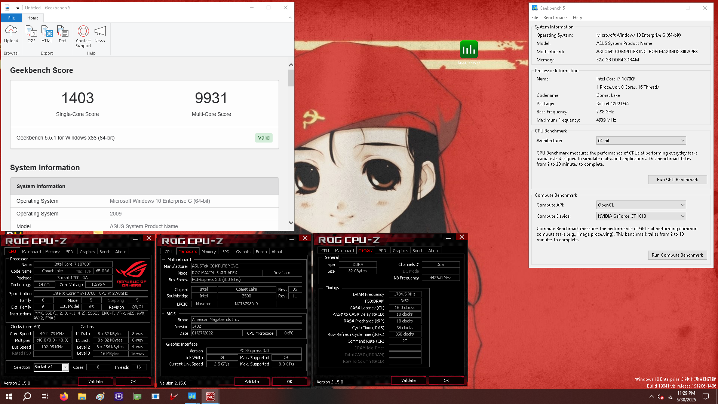
Task: Open File menu in Geekbench 5 window
Action: [x=535, y=18]
